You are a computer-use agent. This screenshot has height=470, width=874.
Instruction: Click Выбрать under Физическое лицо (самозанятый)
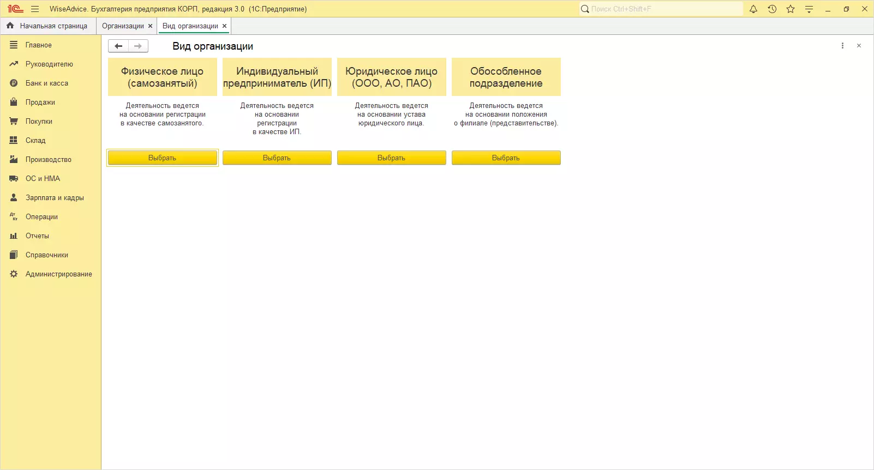pos(163,158)
